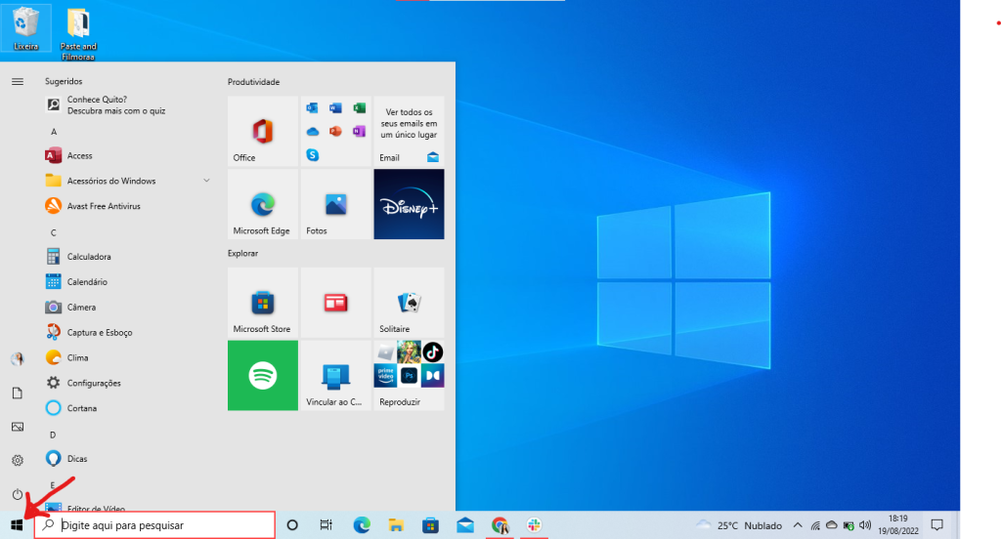This screenshot has width=1001, height=539.
Task: Click the Windows Start button
Action: click(x=17, y=525)
